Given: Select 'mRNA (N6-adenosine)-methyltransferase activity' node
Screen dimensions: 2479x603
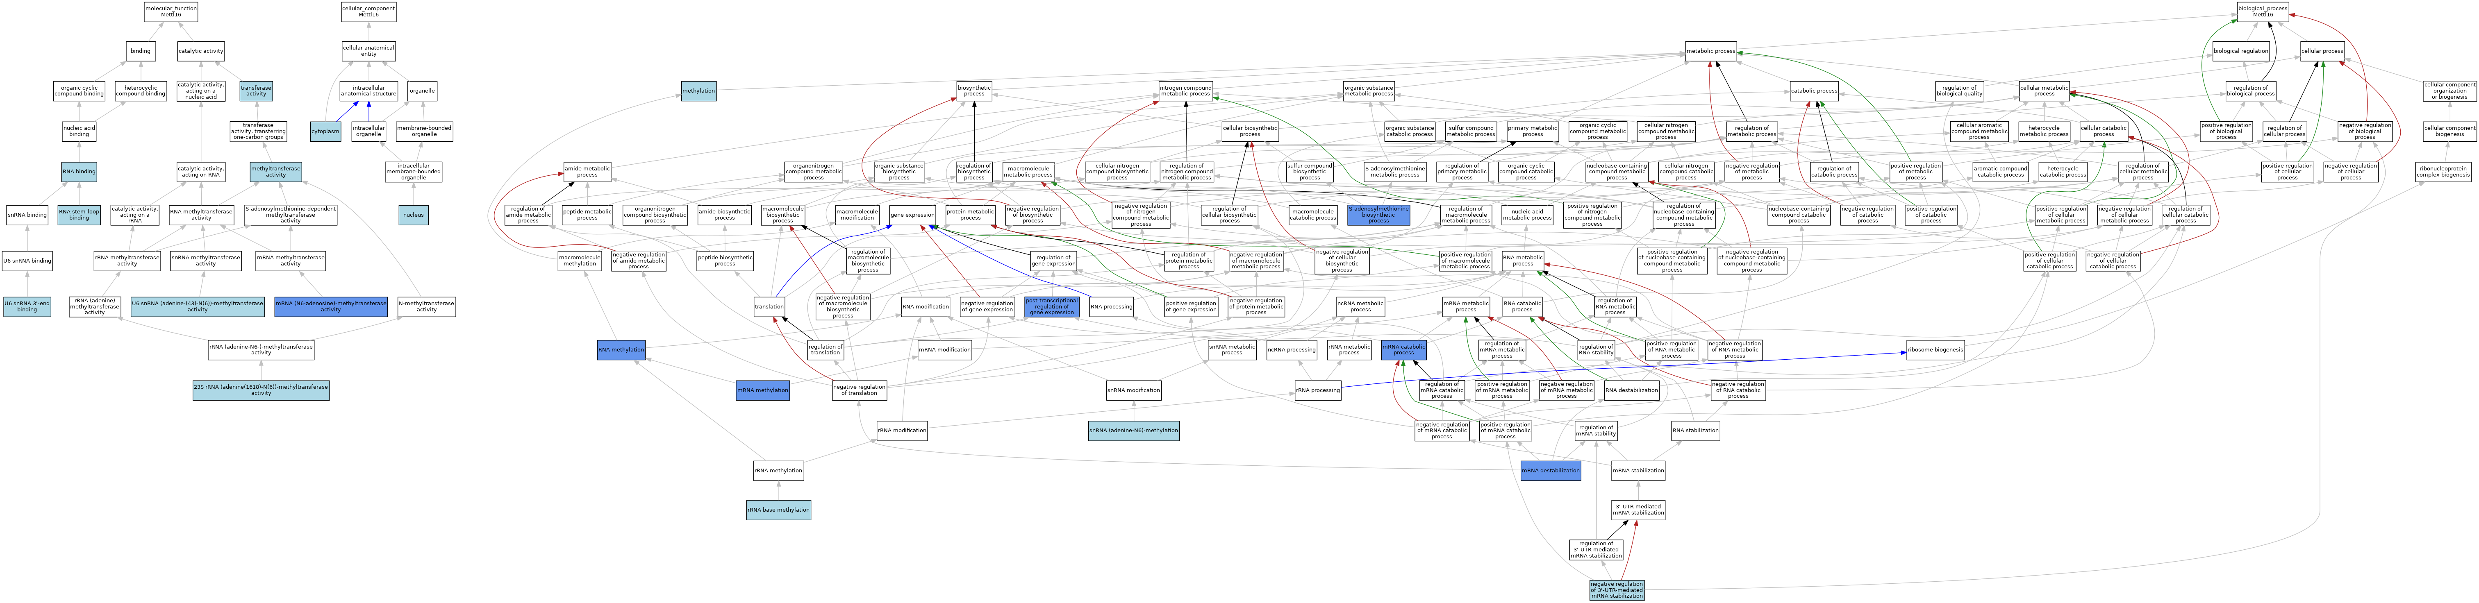Looking at the screenshot, I should [331, 307].
